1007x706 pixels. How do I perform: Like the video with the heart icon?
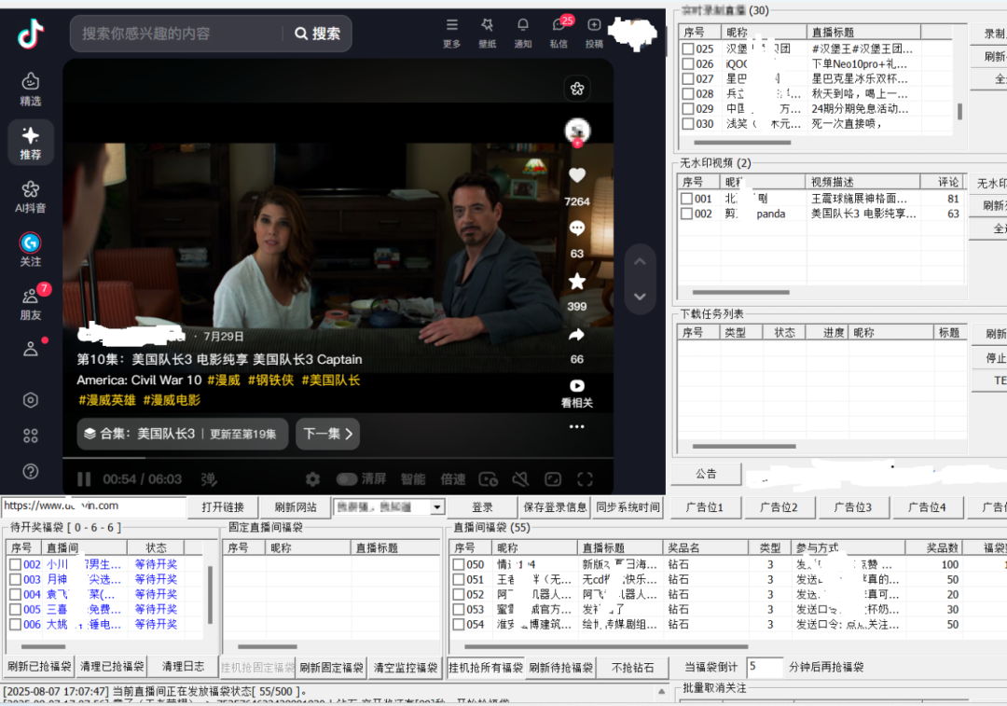pyautogui.click(x=577, y=175)
